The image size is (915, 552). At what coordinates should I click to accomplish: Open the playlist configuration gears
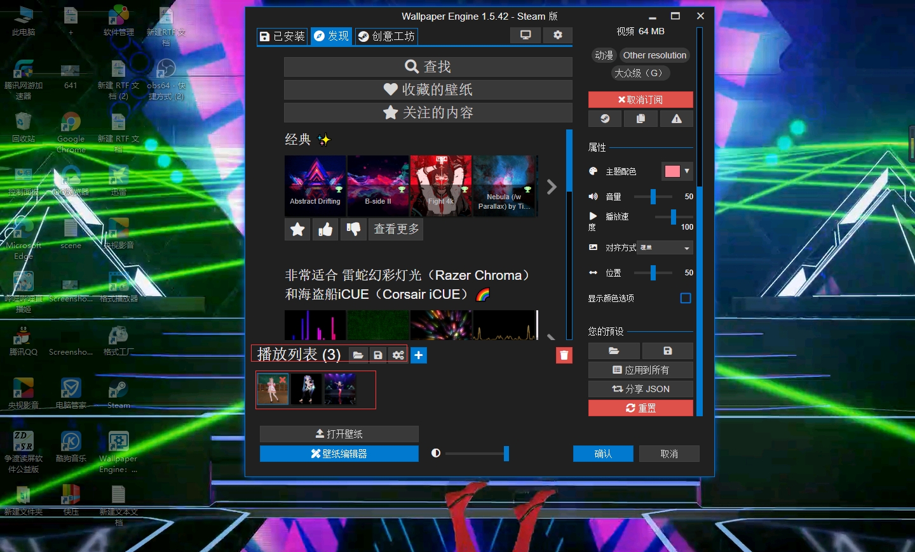click(x=398, y=355)
